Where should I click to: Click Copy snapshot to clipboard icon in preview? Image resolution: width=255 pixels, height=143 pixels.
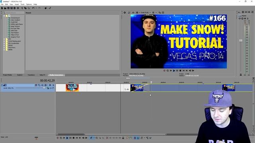[160, 12]
